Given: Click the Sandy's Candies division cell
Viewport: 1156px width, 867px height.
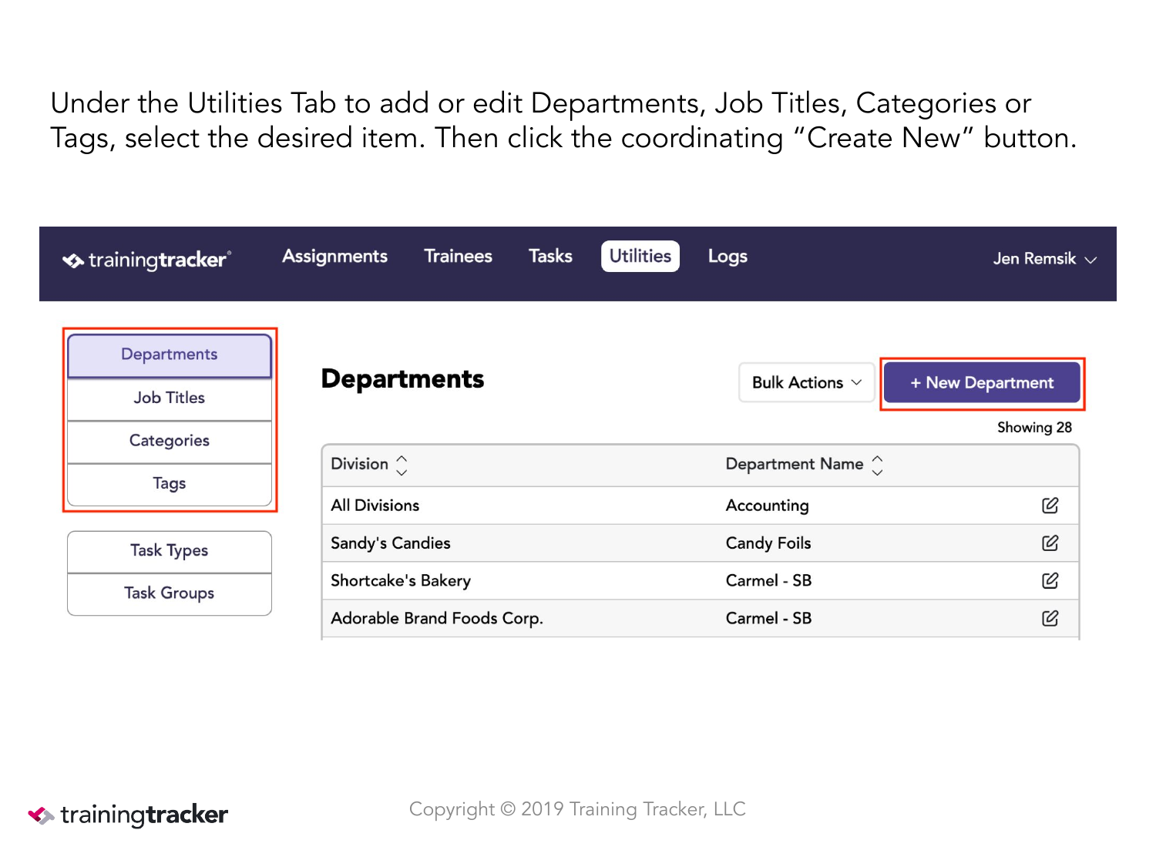Looking at the screenshot, I should coord(391,543).
